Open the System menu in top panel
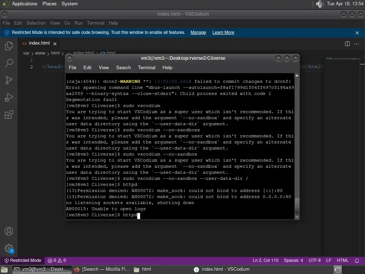 click(x=70, y=4)
